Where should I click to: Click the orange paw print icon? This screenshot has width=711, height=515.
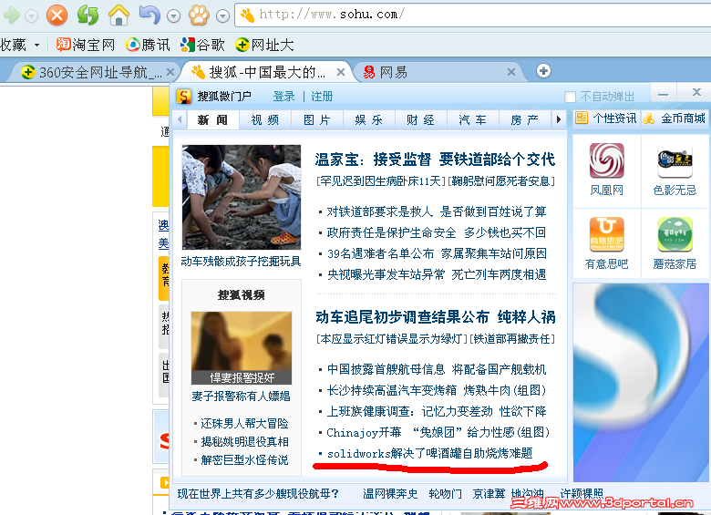(x=199, y=15)
